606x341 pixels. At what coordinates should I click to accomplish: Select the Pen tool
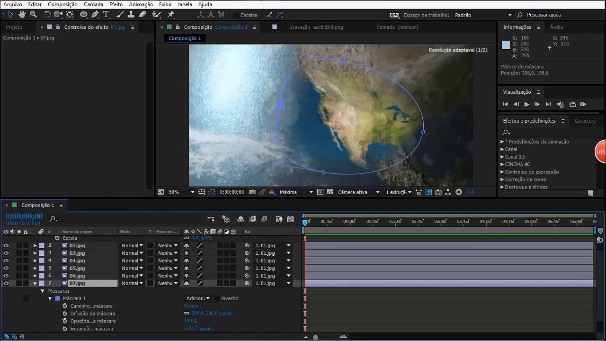coord(95,15)
